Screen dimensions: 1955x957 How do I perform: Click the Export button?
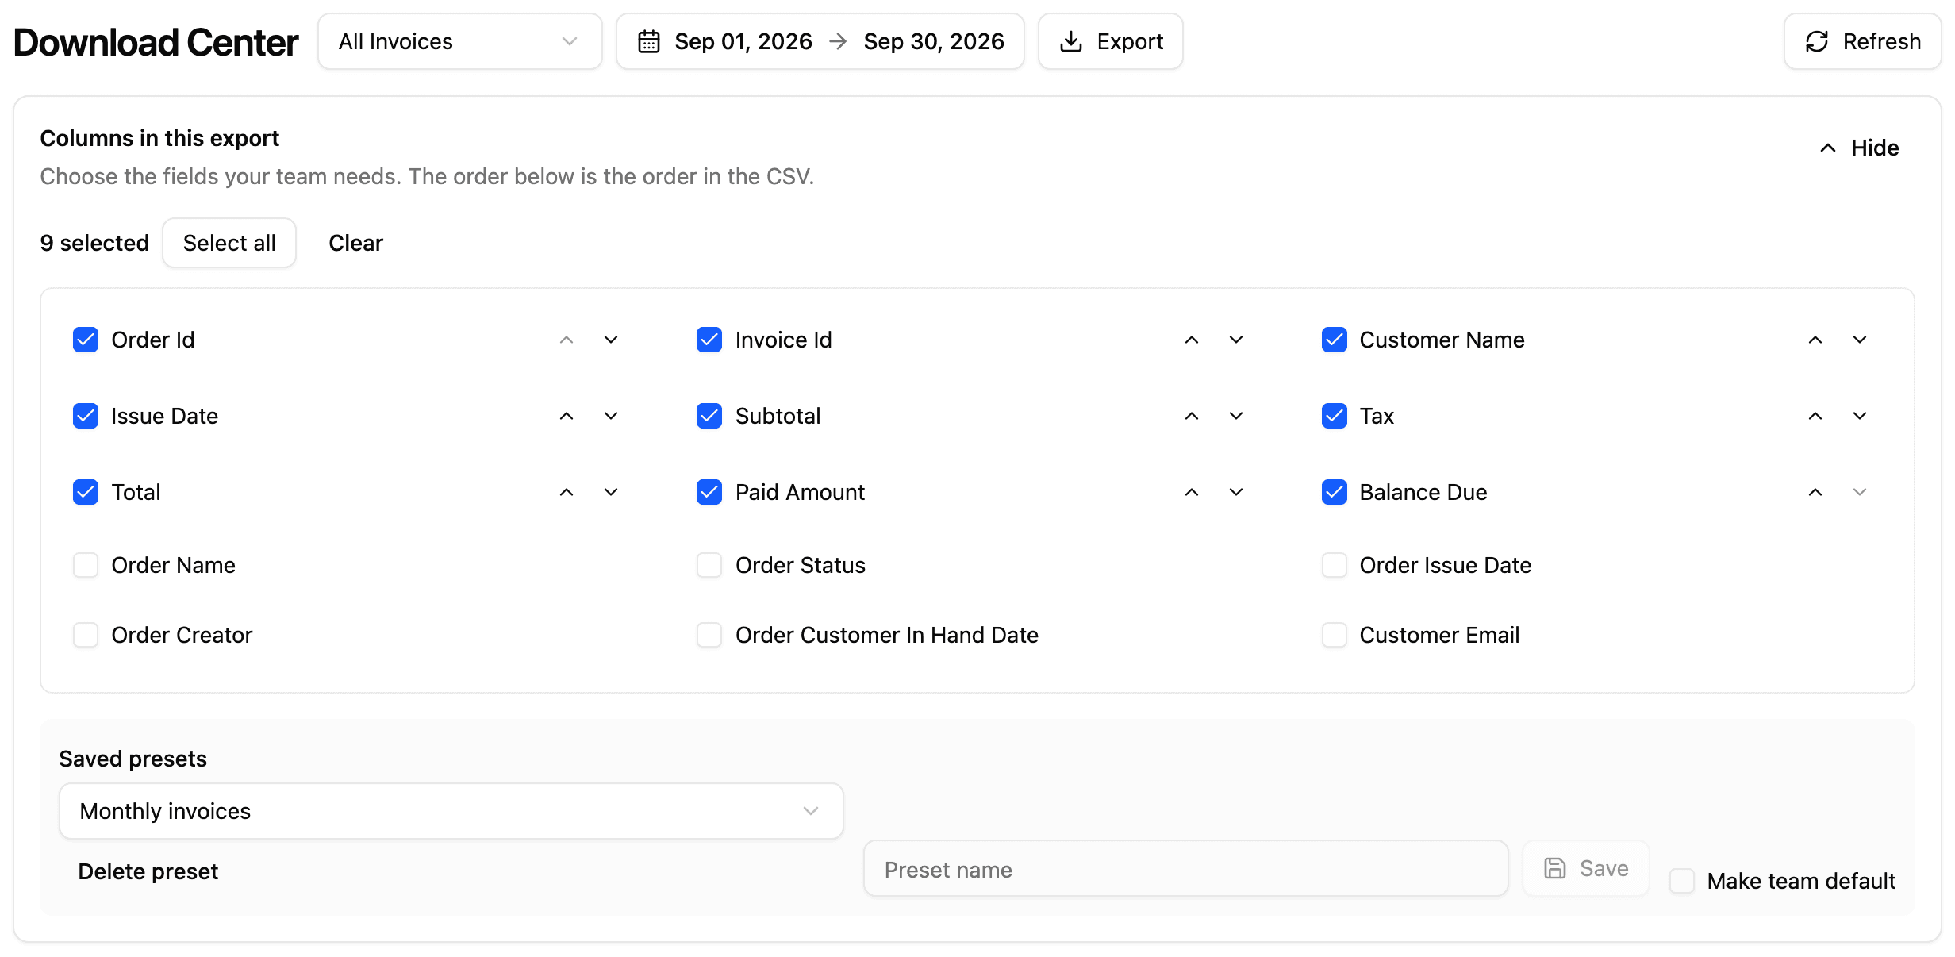[x=1111, y=41]
